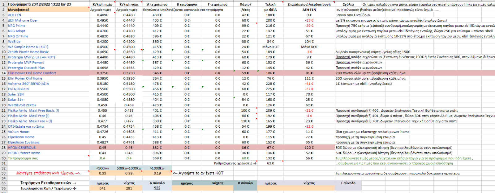Click the '€/kwh ημέρ' column header cell
495x193 pixels.
[x=102, y=4]
